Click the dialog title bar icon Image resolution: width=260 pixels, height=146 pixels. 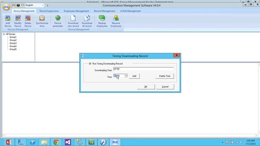[83, 56]
